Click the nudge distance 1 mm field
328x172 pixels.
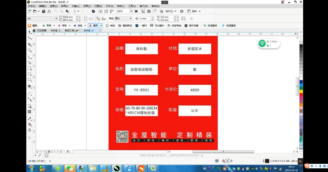[145, 19]
